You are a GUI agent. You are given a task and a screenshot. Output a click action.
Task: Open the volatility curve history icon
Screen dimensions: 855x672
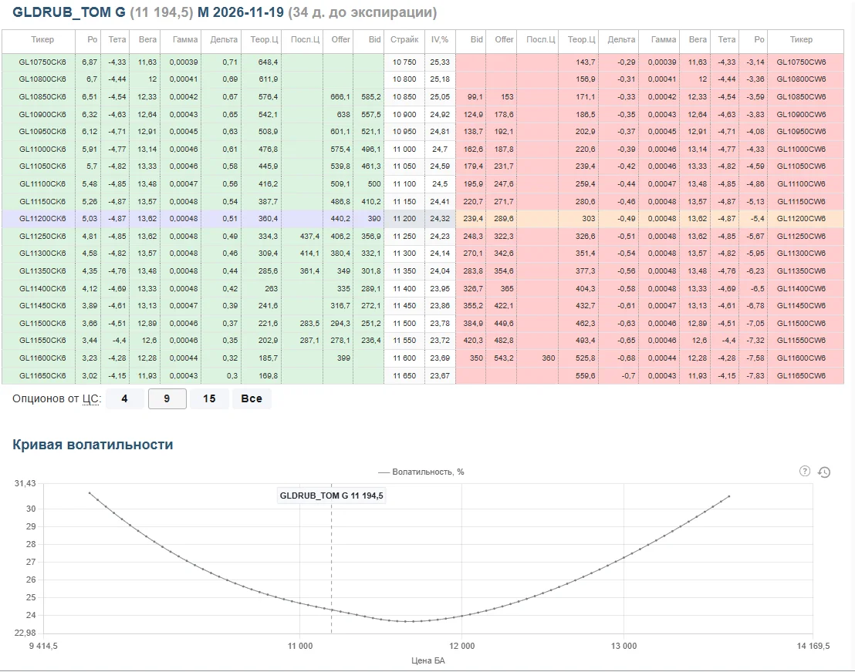click(824, 472)
